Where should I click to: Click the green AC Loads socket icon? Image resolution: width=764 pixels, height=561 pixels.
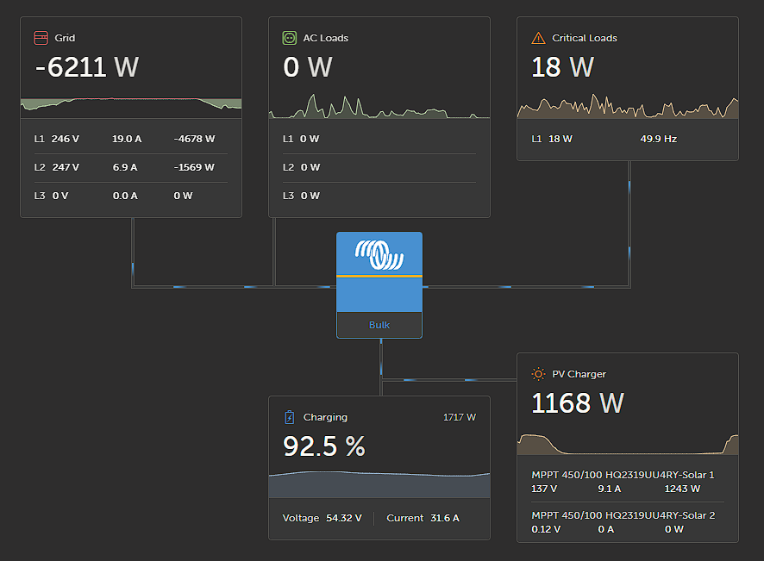click(290, 38)
